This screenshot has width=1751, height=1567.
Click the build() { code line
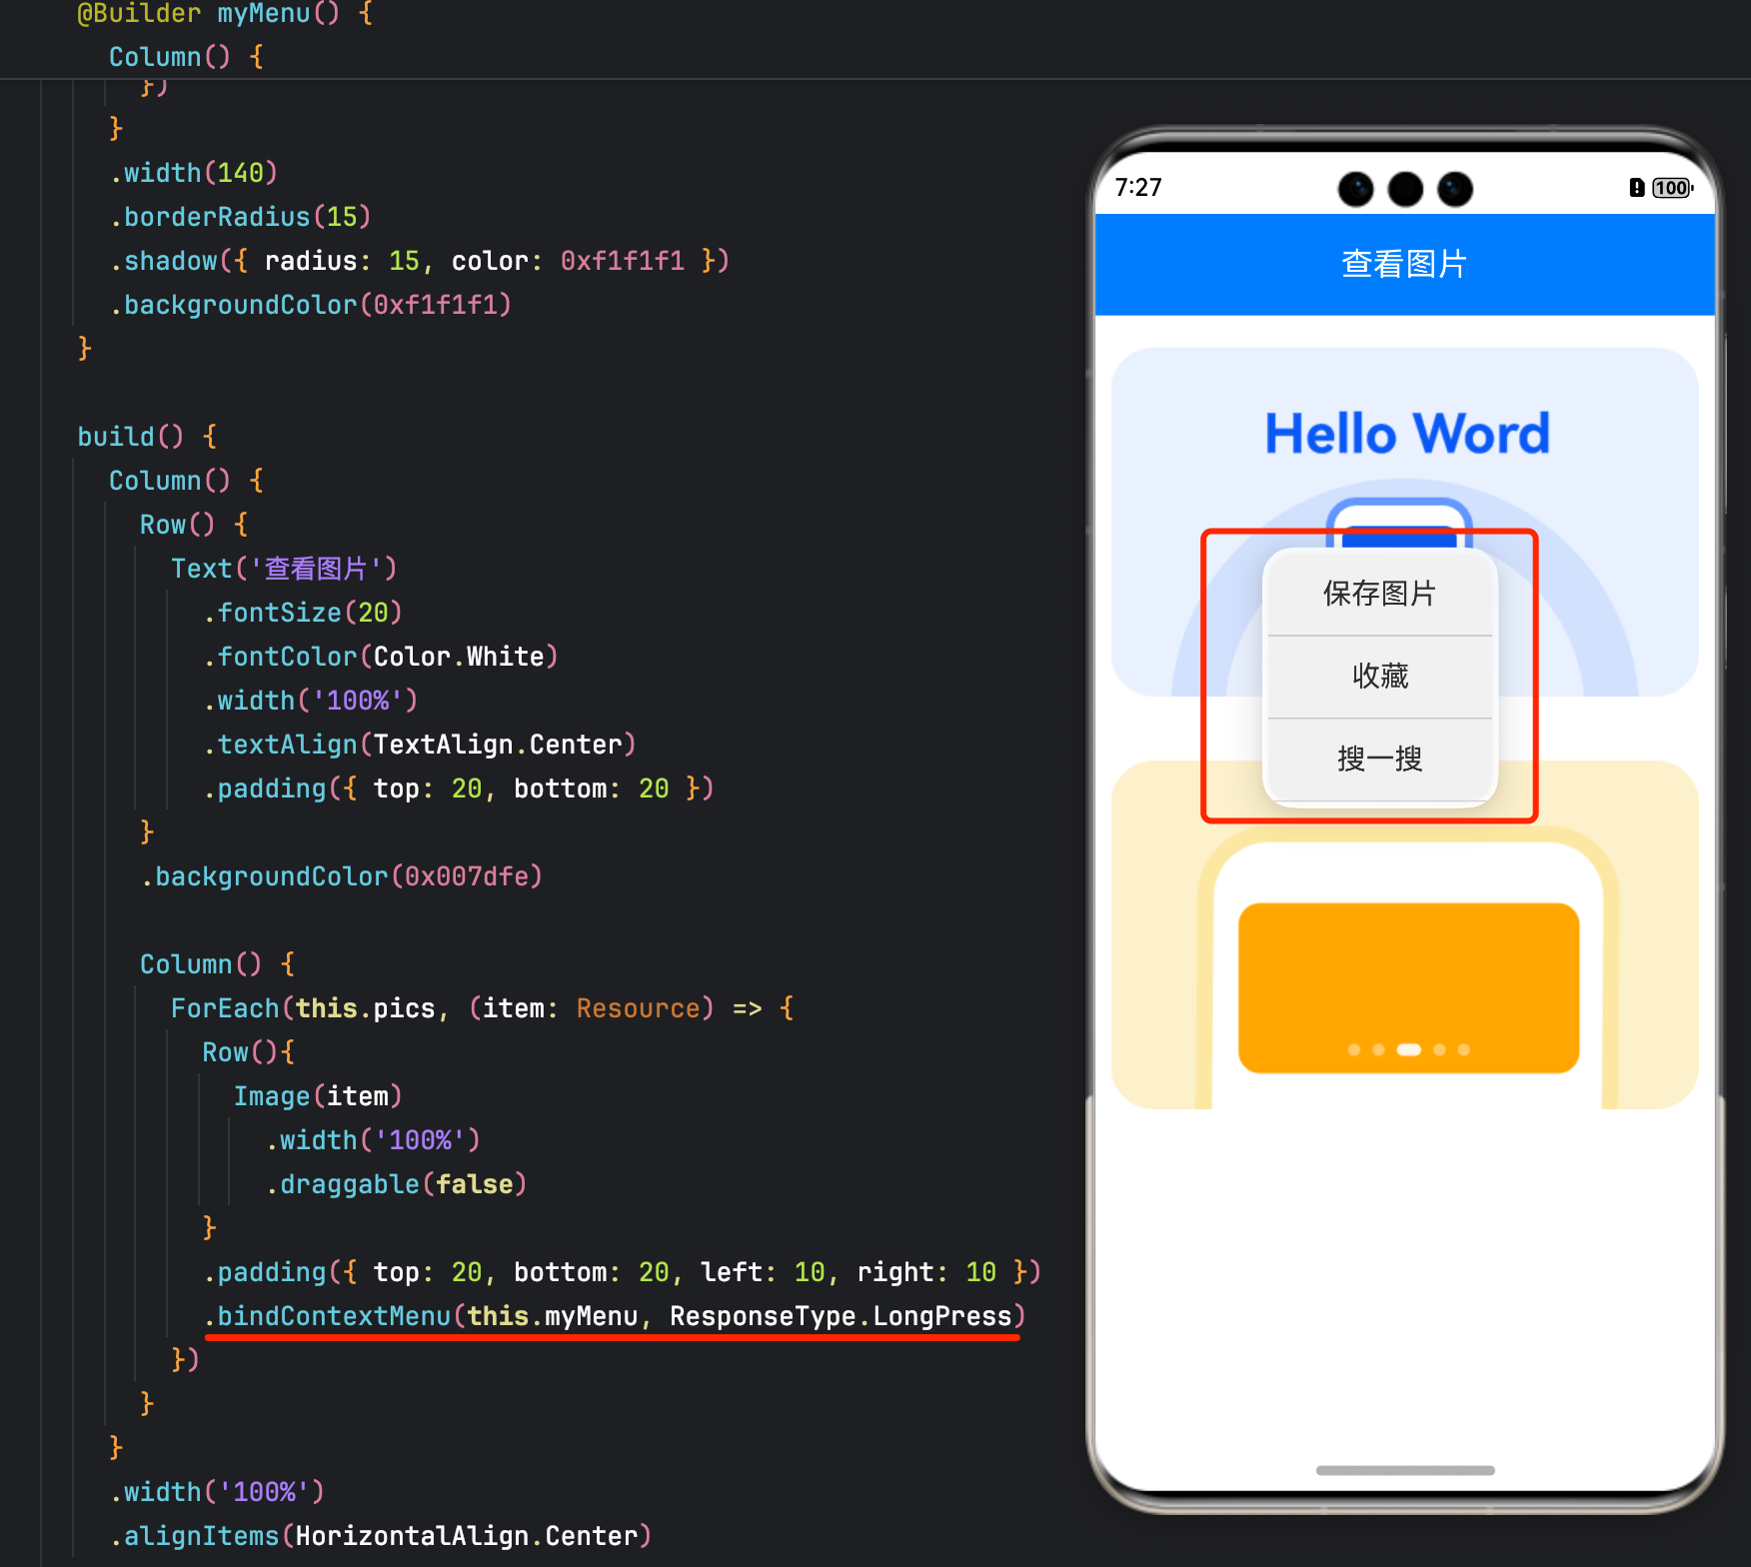pyautogui.click(x=147, y=437)
